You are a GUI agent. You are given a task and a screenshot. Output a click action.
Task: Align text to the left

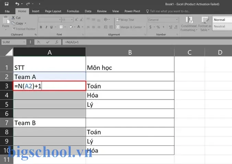[x=88, y=27]
